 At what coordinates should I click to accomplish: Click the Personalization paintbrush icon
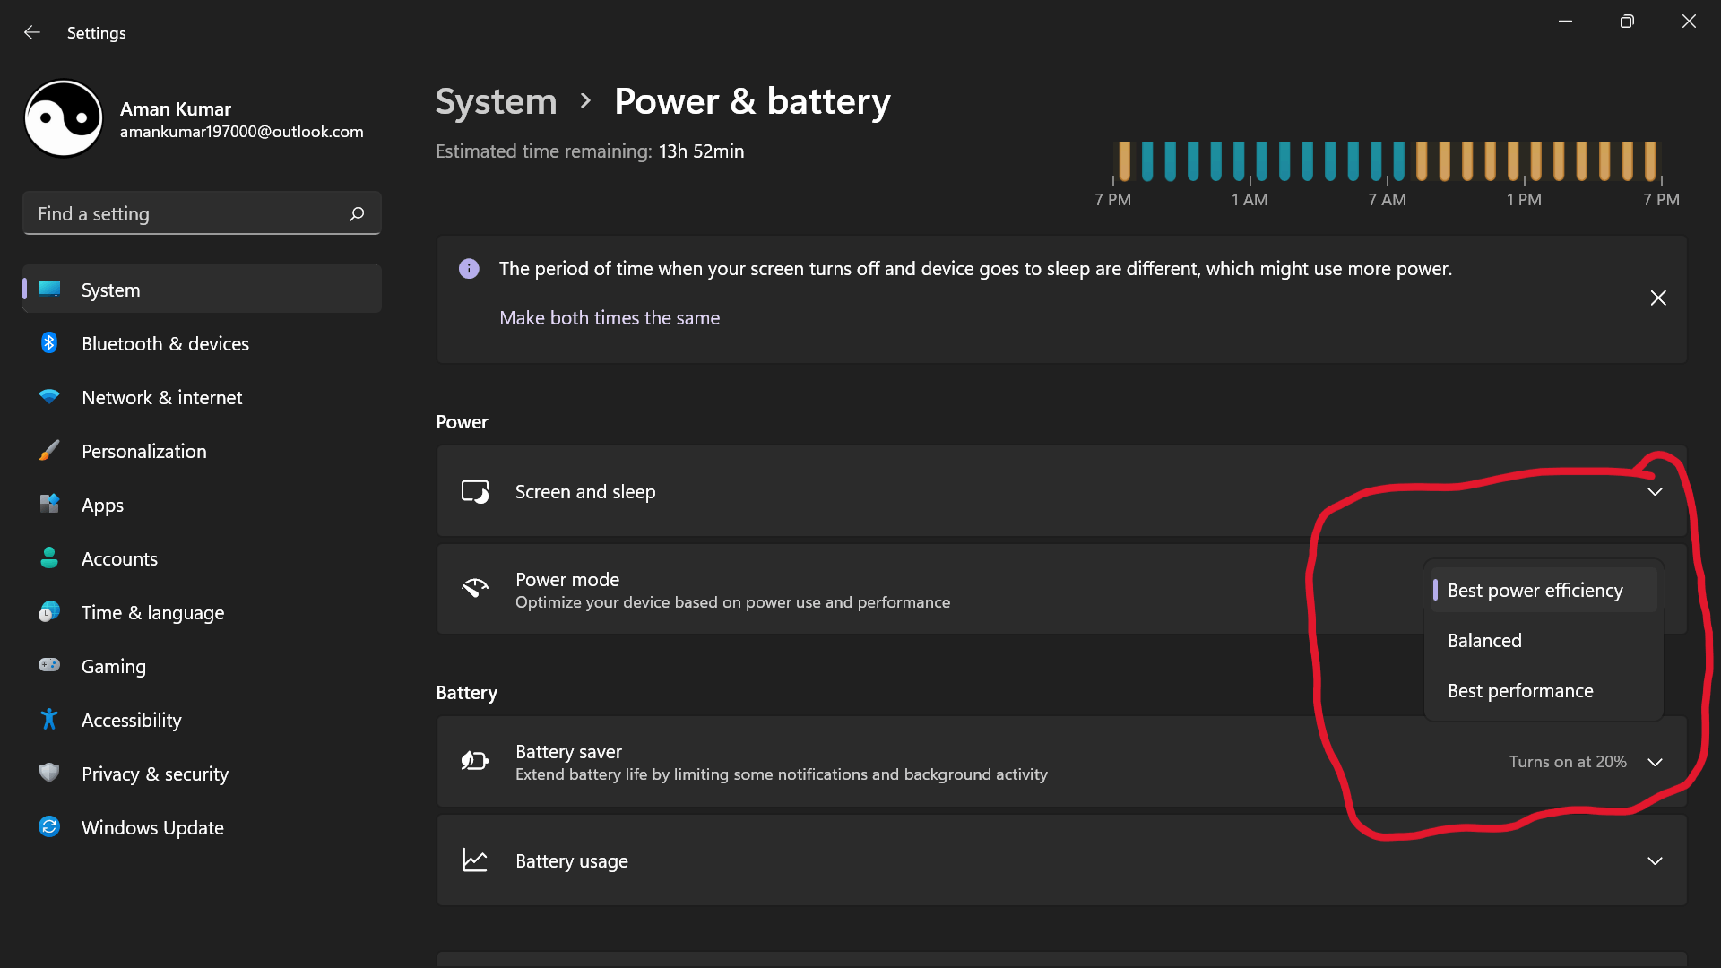[49, 451]
